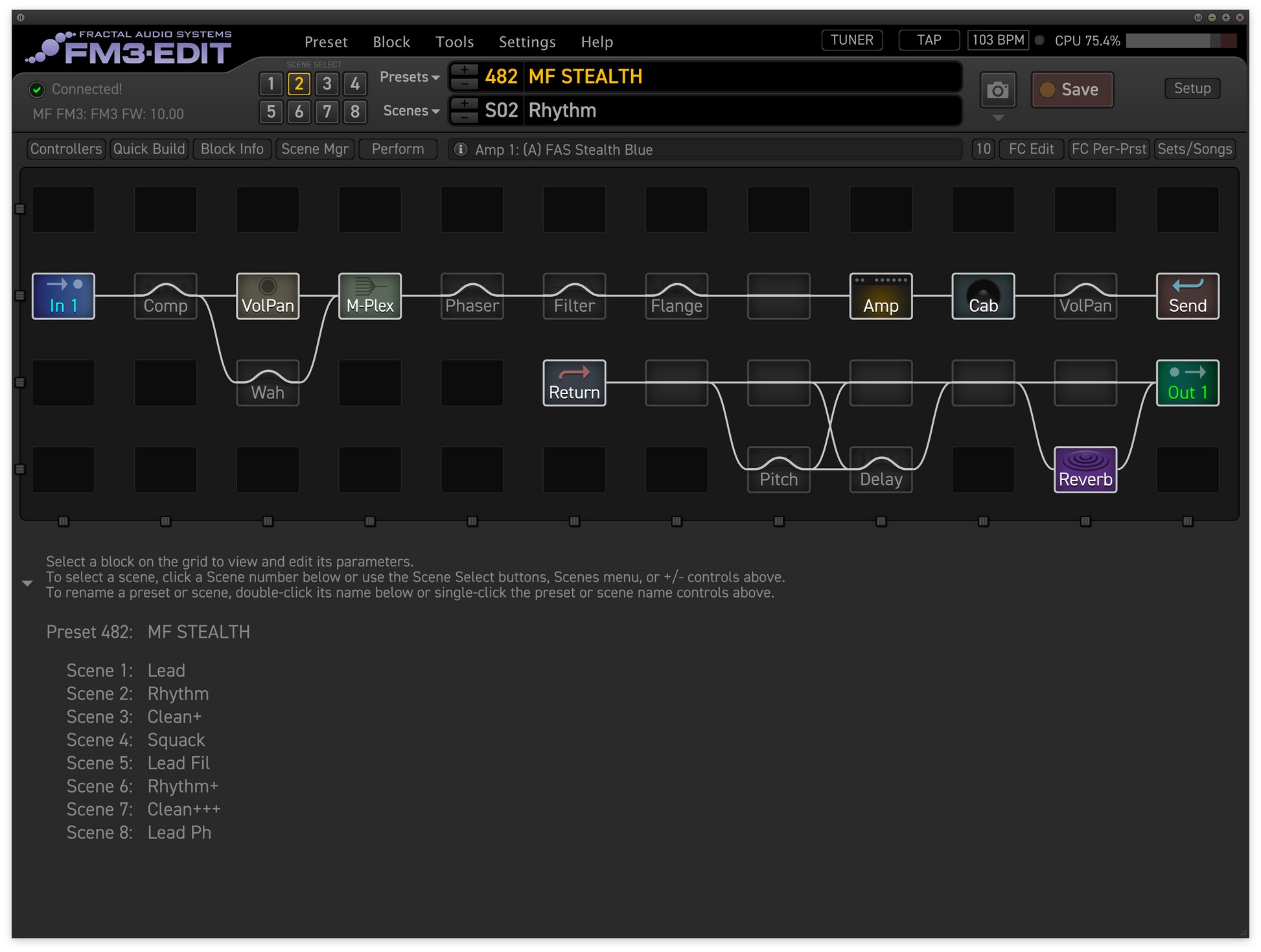Screen dimensions: 1261x952
Task: Select scene 5 button
Action: [271, 111]
